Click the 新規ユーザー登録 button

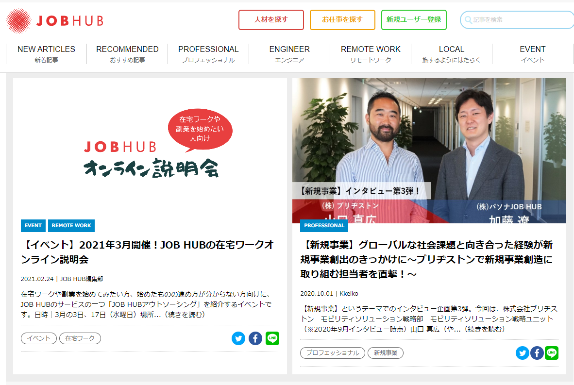[414, 20]
